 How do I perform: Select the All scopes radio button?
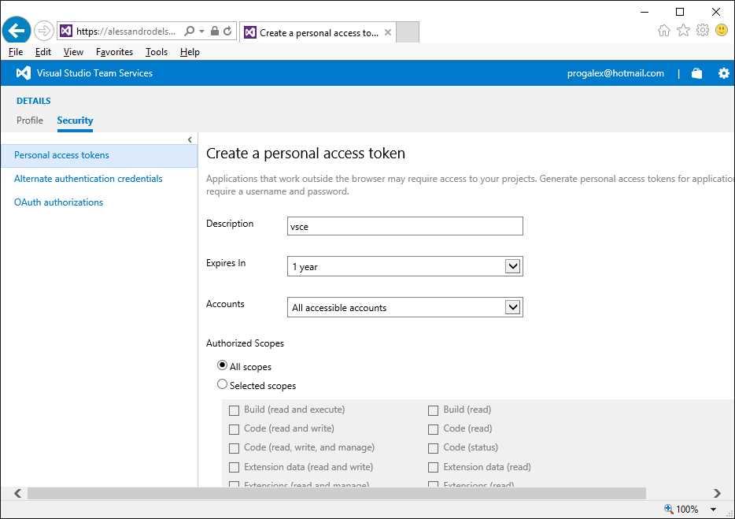click(x=222, y=365)
